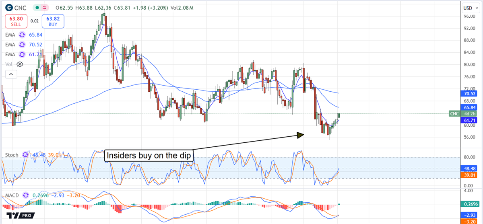Click the refresh icon beside Stoch
The width and height of the screenshot is (483, 224).
click(25, 155)
